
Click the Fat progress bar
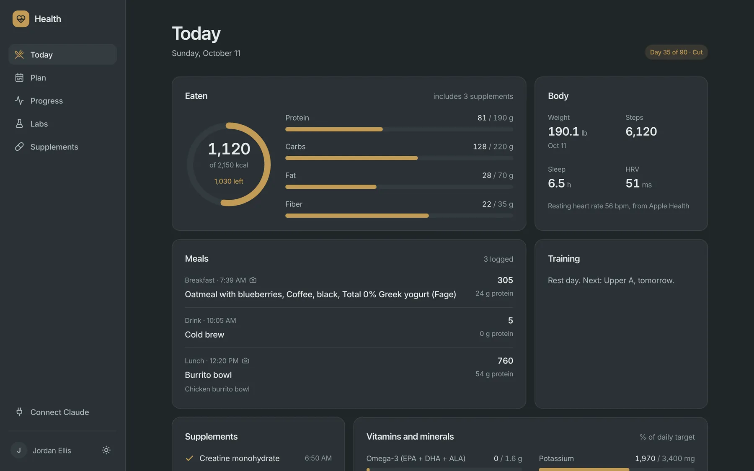click(x=399, y=187)
